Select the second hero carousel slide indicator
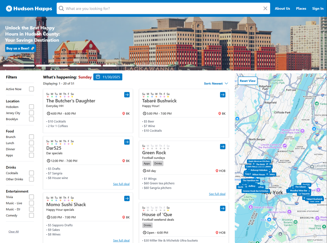Screen dimensions: 327x243 (x=52, y=66)
